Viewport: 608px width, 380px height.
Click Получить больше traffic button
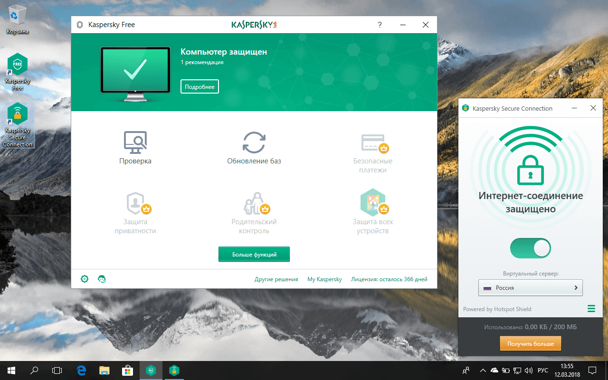point(530,343)
